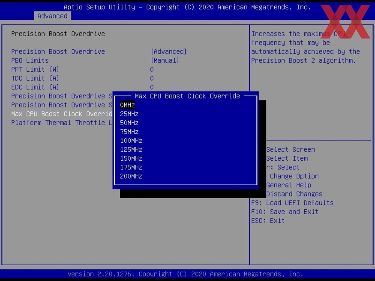Open the PBO Limits [Manual] value

pyautogui.click(x=165, y=60)
